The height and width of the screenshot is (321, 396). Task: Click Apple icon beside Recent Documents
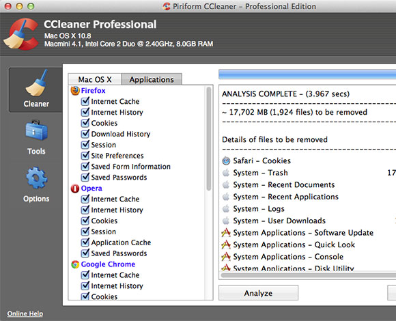pyautogui.click(x=226, y=184)
